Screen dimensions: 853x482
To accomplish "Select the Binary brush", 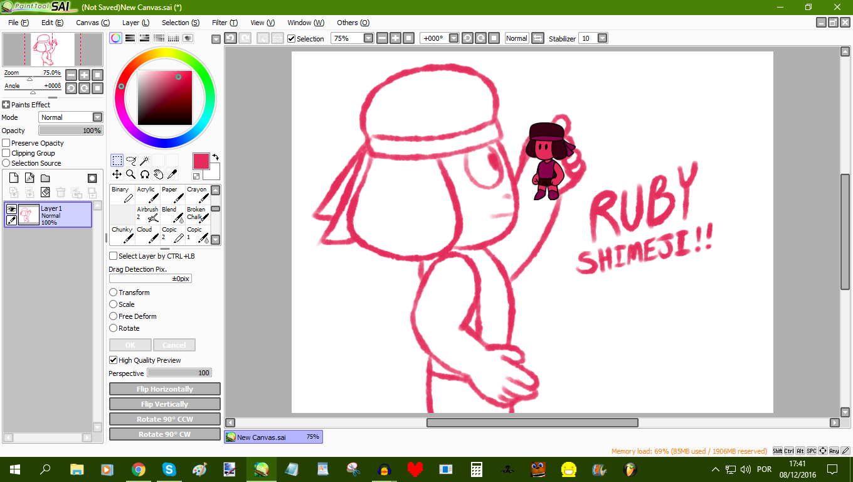I will (122, 195).
